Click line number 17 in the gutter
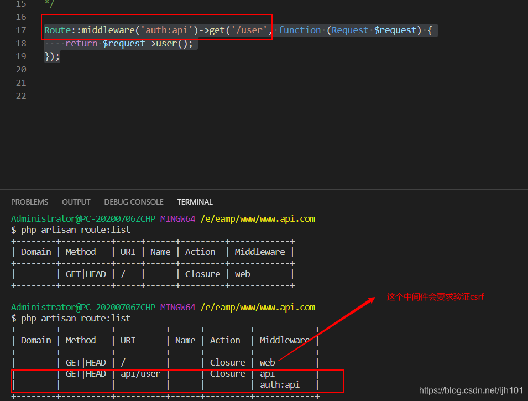528x401 pixels. click(21, 30)
